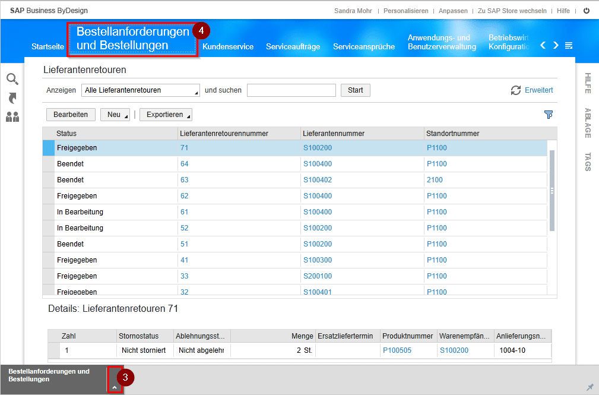
Task: Click the pin icon in bottom bar
Action: pyautogui.click(x=590, y=387)
